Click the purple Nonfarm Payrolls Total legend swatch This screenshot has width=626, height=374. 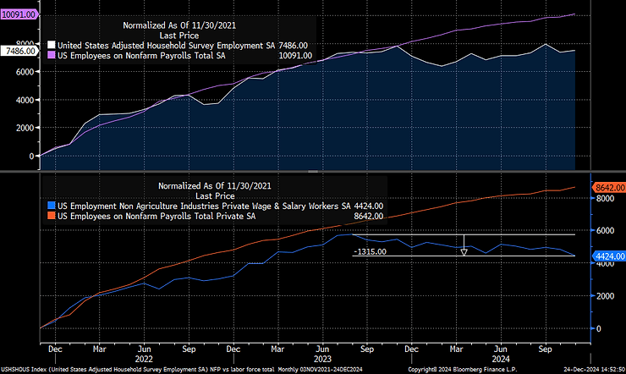click(x=51, y=56)
